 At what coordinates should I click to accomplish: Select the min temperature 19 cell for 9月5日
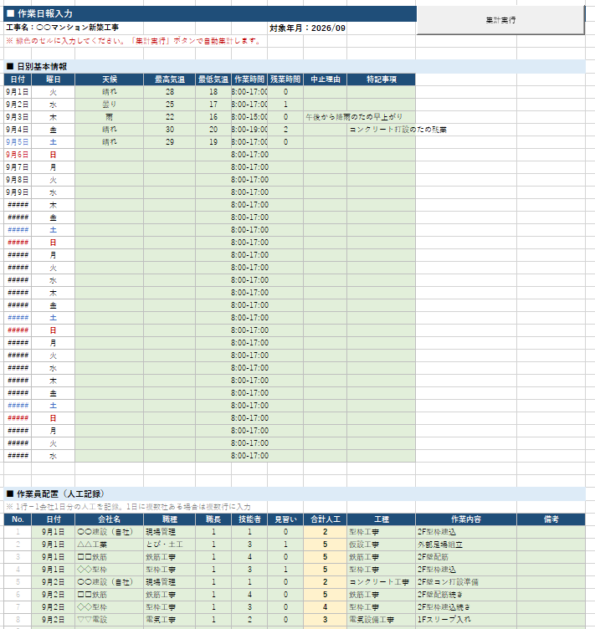coord(213,142)
